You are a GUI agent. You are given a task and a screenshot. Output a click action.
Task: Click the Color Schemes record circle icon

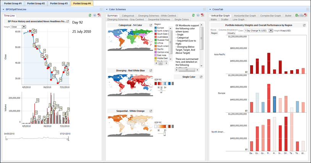(x=198, y=15)
